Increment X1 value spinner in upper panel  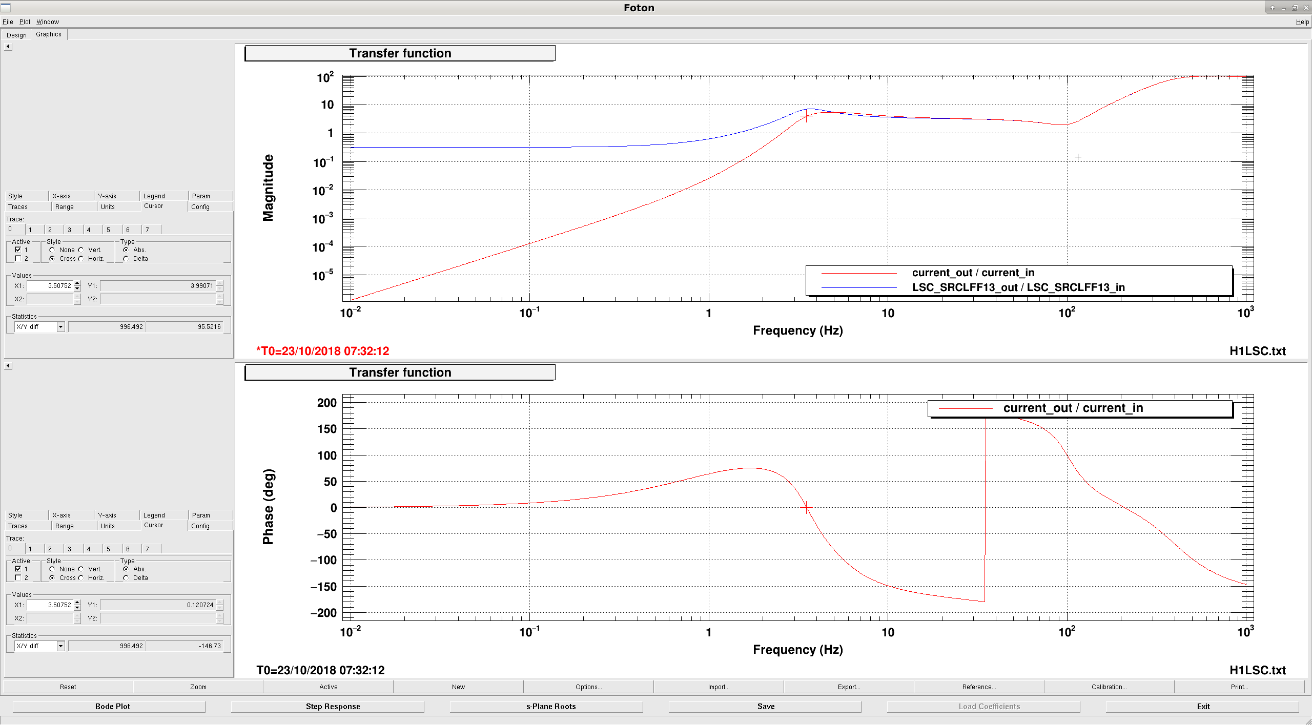[x=77, y=283]
